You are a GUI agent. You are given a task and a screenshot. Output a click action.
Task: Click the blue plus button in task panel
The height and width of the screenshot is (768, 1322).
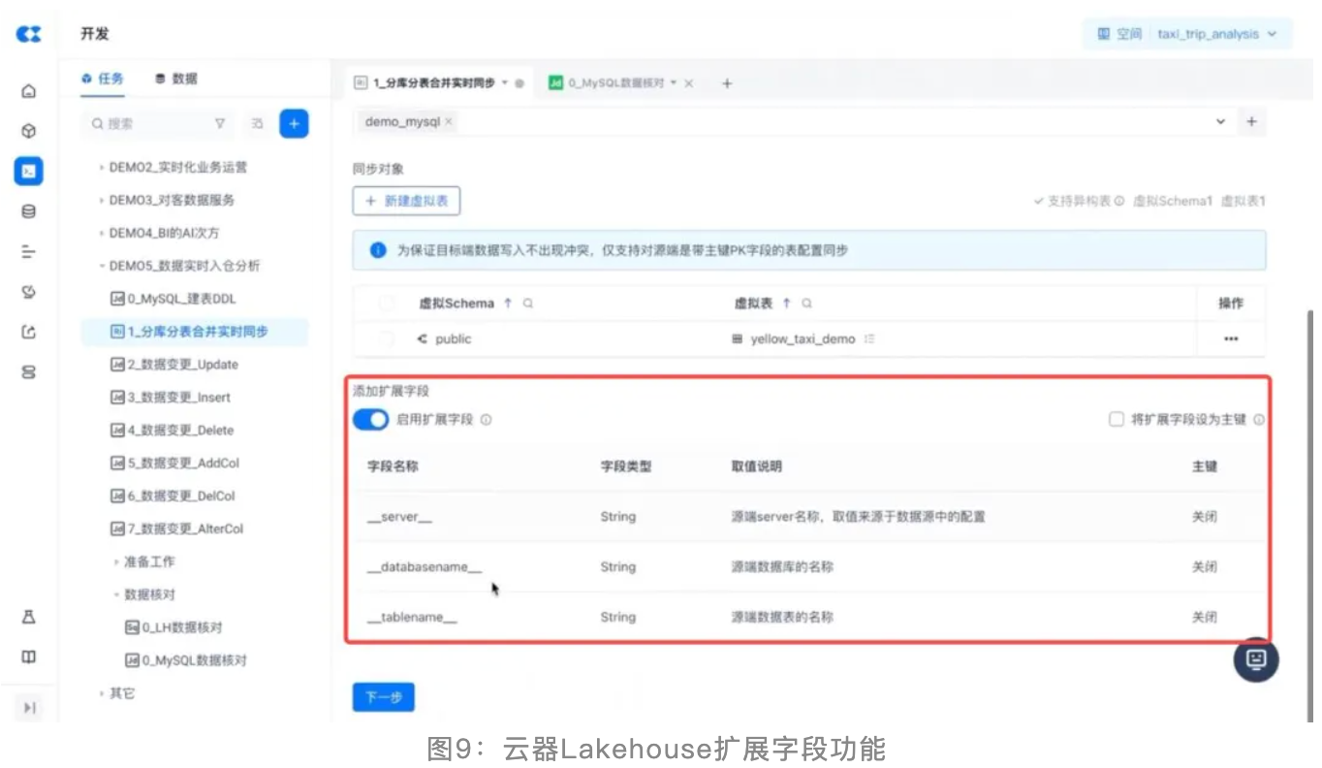[294, 124]
